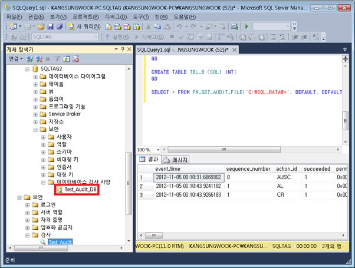Click the Refresh icon in Object Explorer
355x268 pixels.
pyautogui.click(x=66, y=59)
